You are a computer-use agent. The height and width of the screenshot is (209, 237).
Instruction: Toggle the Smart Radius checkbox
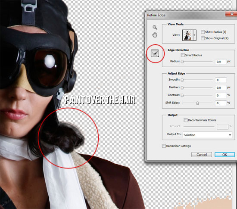tap(183, 55)
